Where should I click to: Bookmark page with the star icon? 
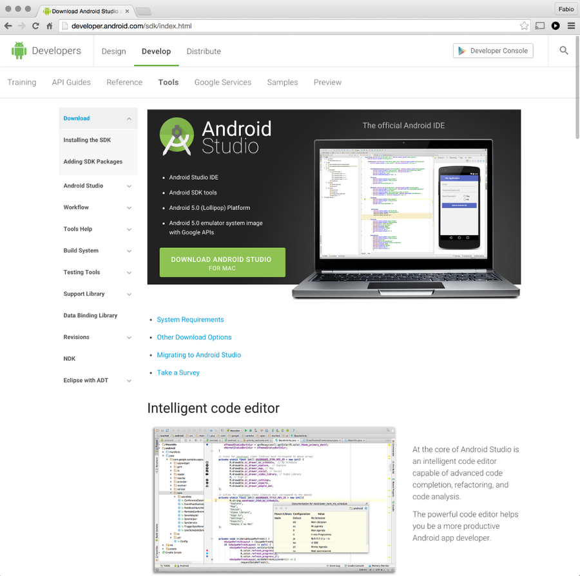coord(524,26)
